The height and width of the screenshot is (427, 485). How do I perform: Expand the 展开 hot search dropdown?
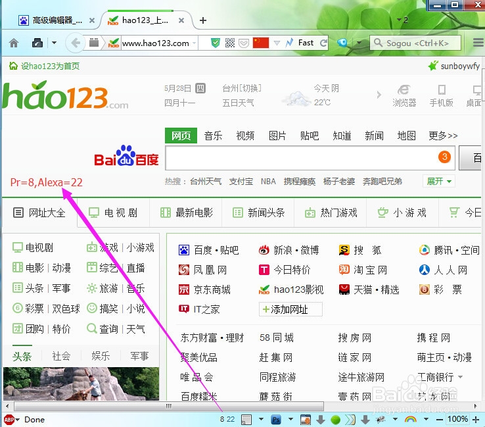click(x=438, y=181)
